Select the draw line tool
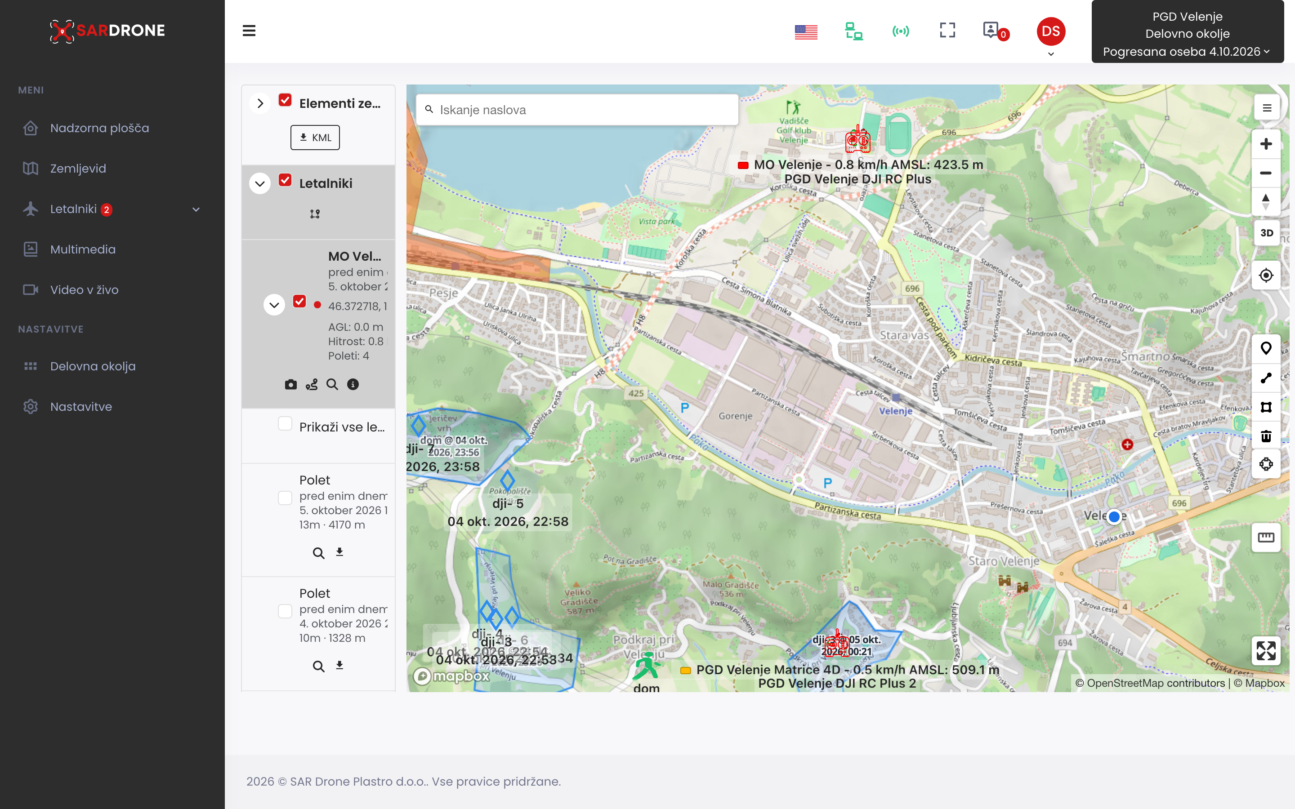 coord(1266,378)
